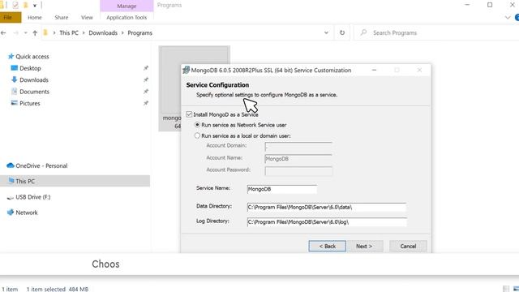Image resolution: width=519 pixels, height=292 pixels.
Task: Click the Quick Access new folder icon
Action: 25,5
